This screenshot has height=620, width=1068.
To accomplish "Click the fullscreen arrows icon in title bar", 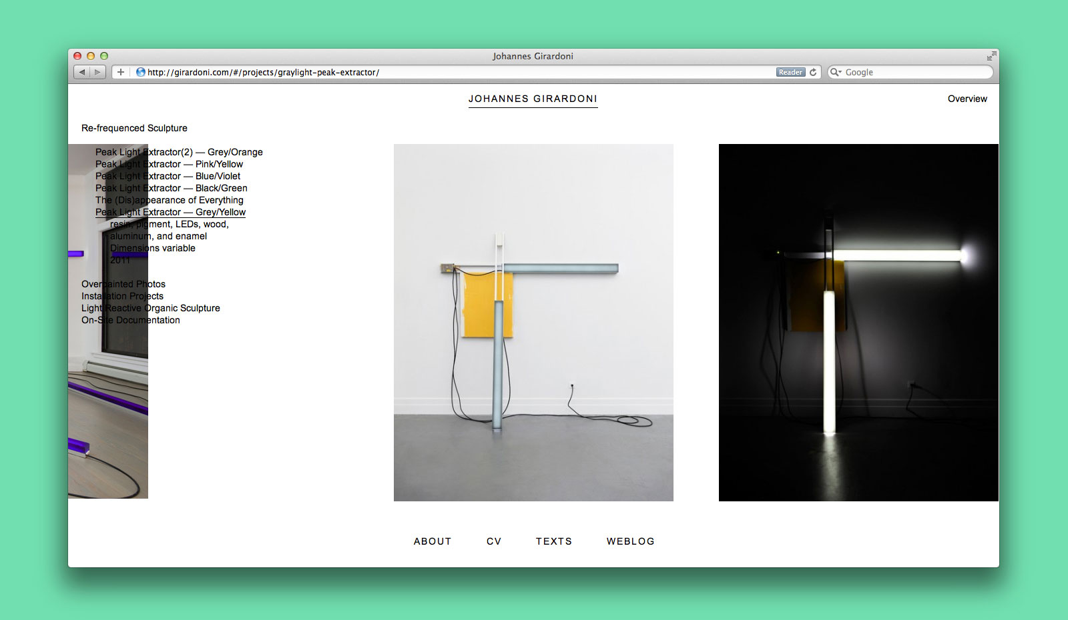I will pos(991,56).
